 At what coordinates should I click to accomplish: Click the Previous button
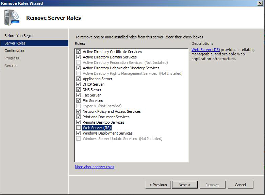(158, 185)
